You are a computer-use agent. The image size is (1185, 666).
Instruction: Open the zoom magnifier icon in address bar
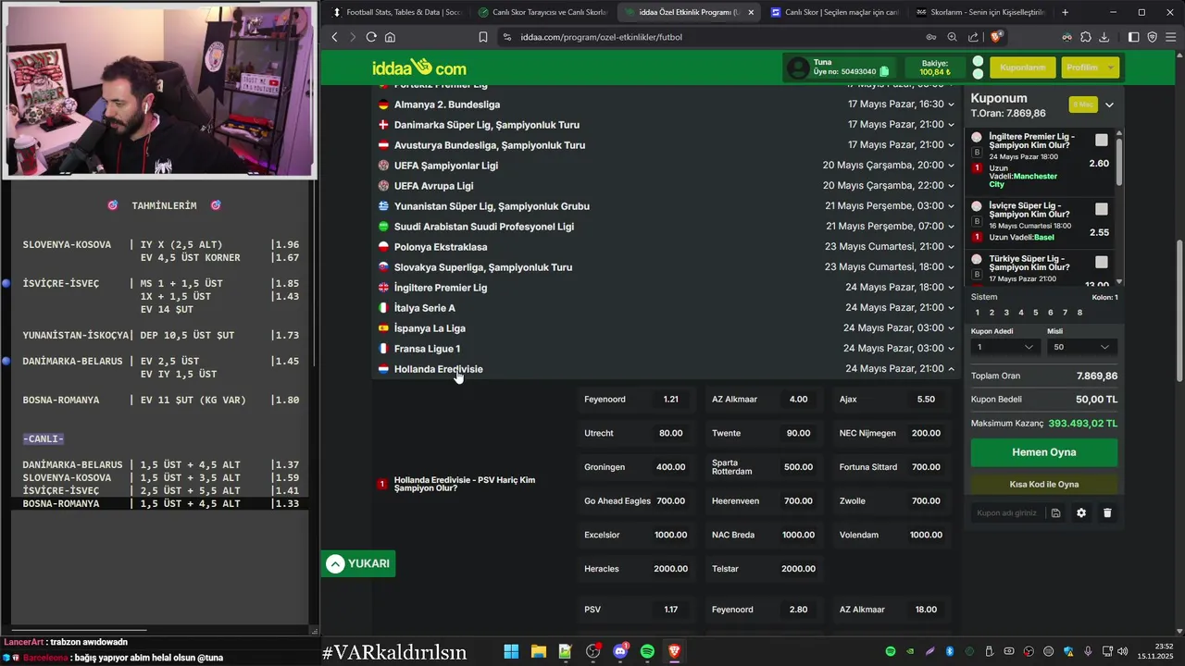952,37
